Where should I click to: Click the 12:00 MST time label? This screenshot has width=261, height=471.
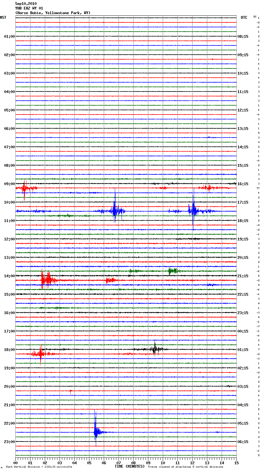(x=10, y=239)
